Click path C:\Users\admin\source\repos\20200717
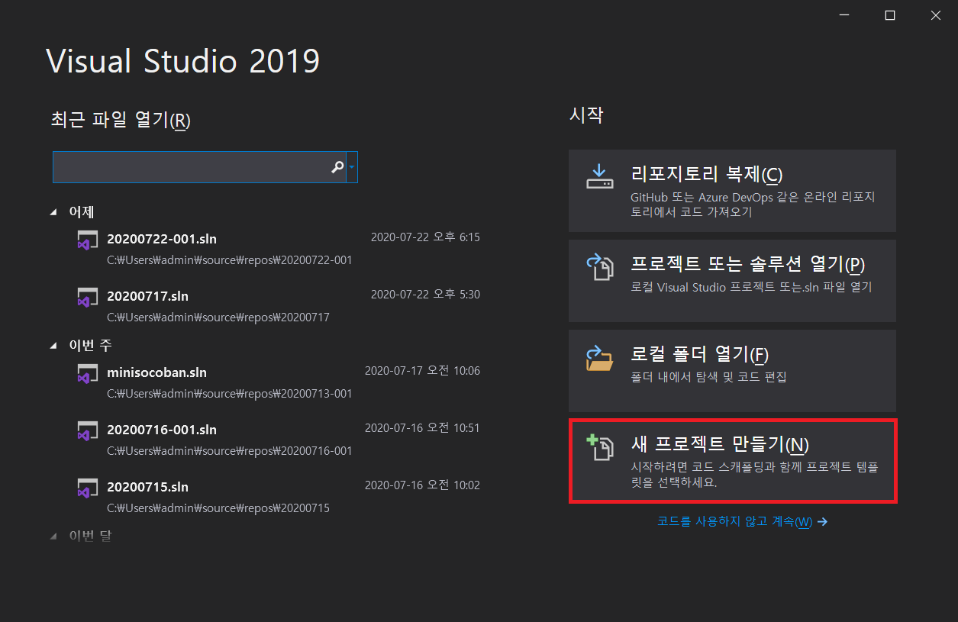The image size is (958, 622). pyautogui.click(x=218, y=317)
